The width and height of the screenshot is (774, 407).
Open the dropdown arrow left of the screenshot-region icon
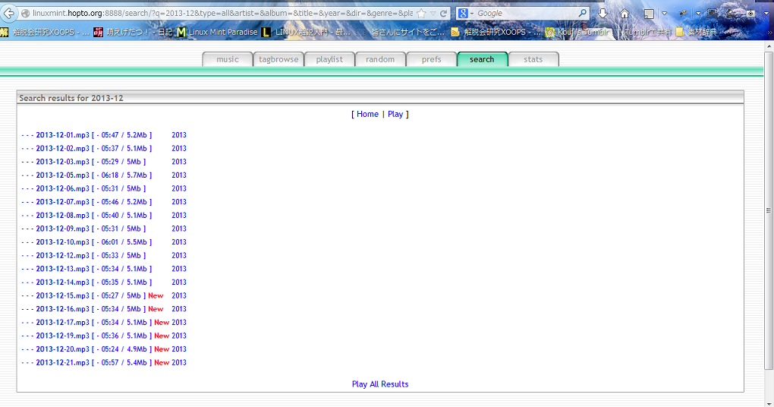click(x=698, y=14)
